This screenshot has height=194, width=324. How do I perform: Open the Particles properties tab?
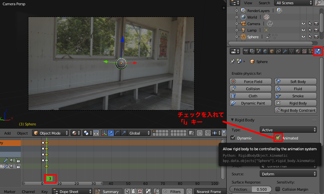coord(311,51)
